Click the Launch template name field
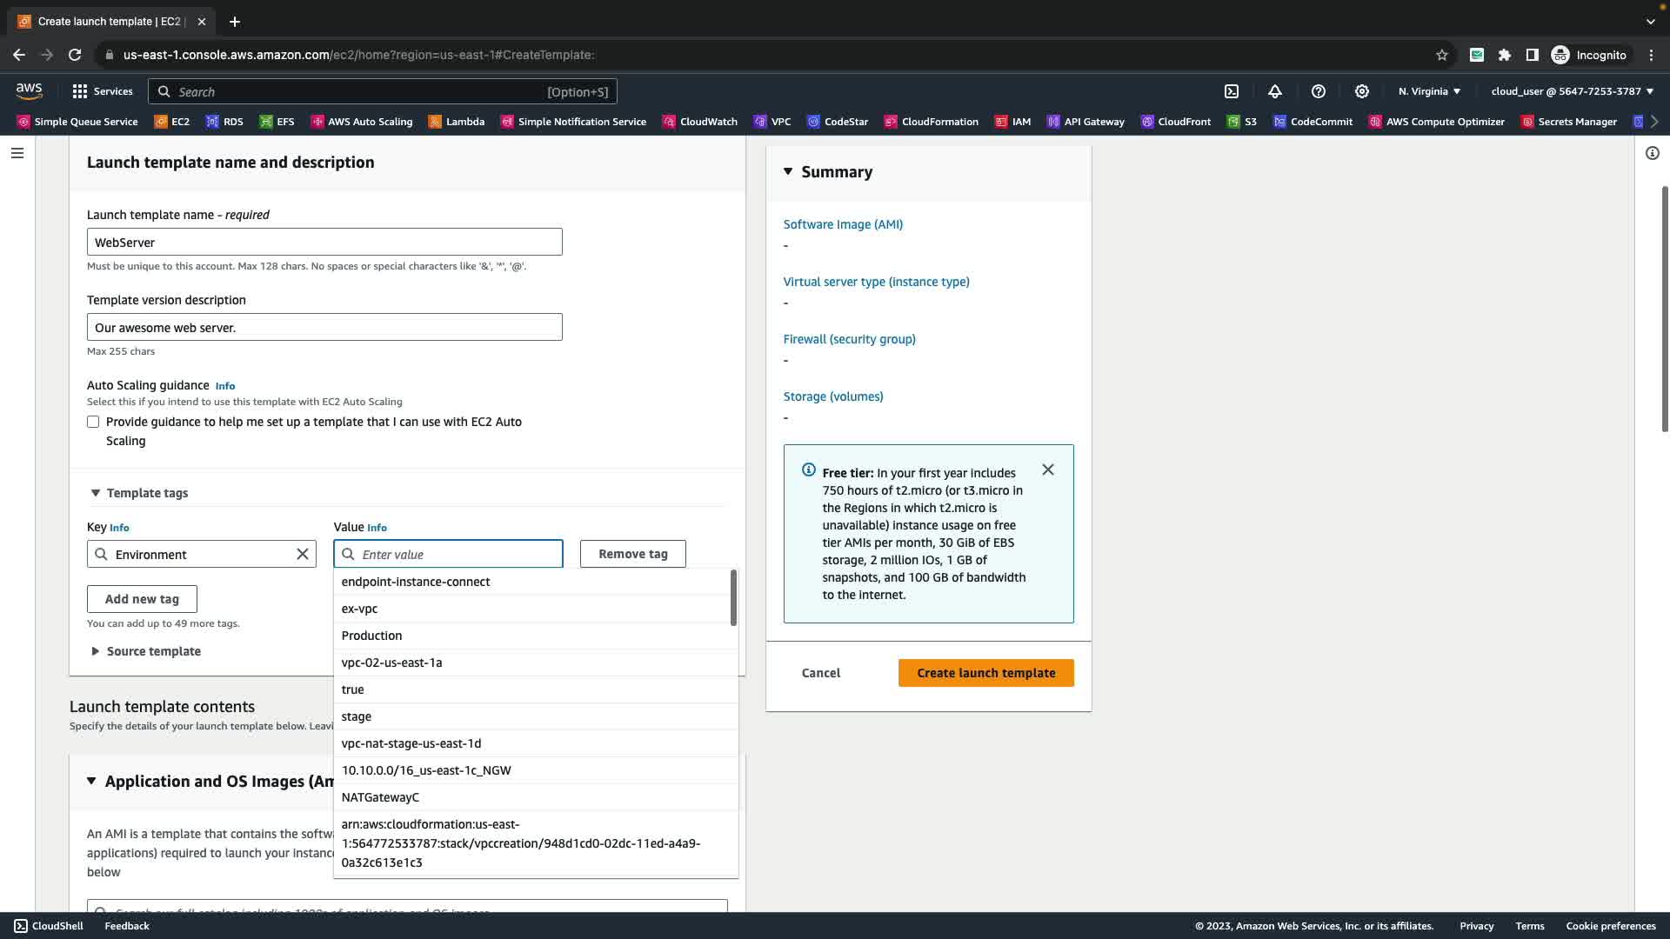 tap(324, 243)
